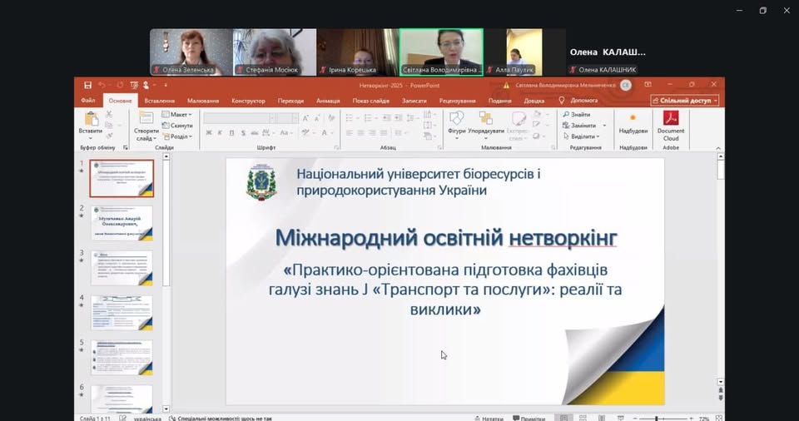Select slide 3 thumbnail in the panel

click(x=122, y=268)
